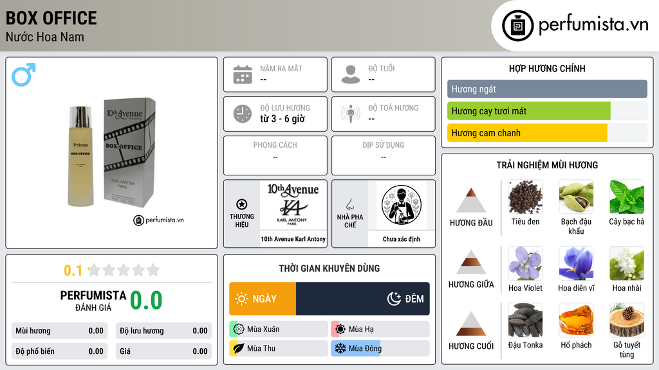
Task: Click the Hợp hương chính heading
Action: point(547,68)
